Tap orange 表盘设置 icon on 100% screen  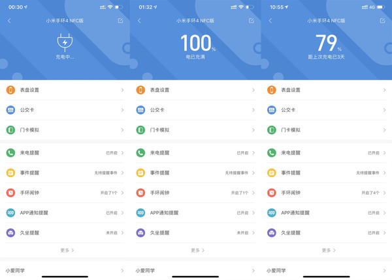click(x=140, y=90)
